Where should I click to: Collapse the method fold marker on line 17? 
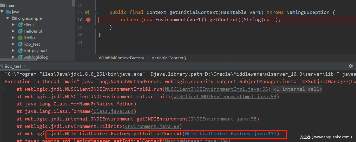[x=95, y=12]
